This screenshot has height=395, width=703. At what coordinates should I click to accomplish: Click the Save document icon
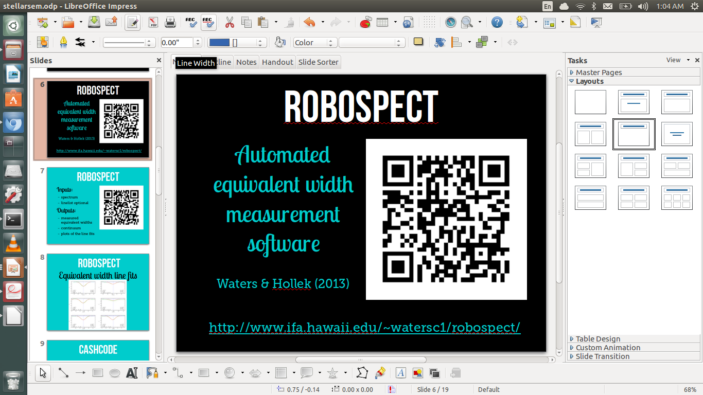coord(94,22)
